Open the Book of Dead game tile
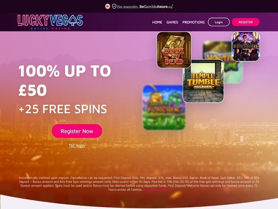The image size is (278, 209). tap(174, 50)
